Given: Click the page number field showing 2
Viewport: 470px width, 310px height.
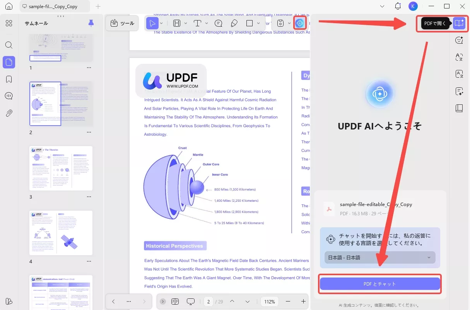Looking at the screenshot, I should click(x=209, y=301).
